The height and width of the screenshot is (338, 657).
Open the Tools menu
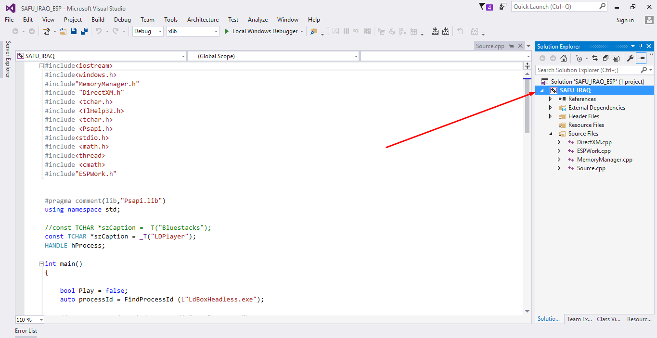pyautogui.click(x=171, y=20)
